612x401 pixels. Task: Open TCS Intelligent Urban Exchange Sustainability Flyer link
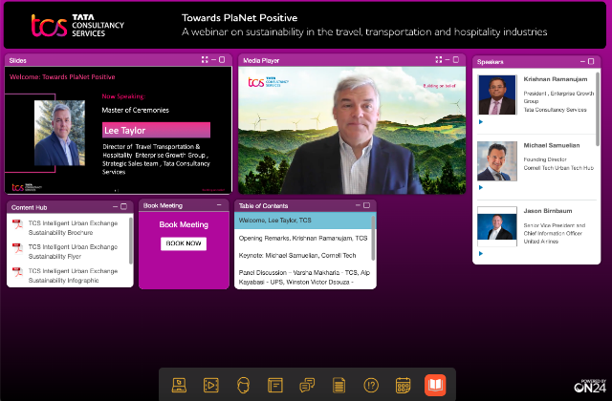point(73,251)
